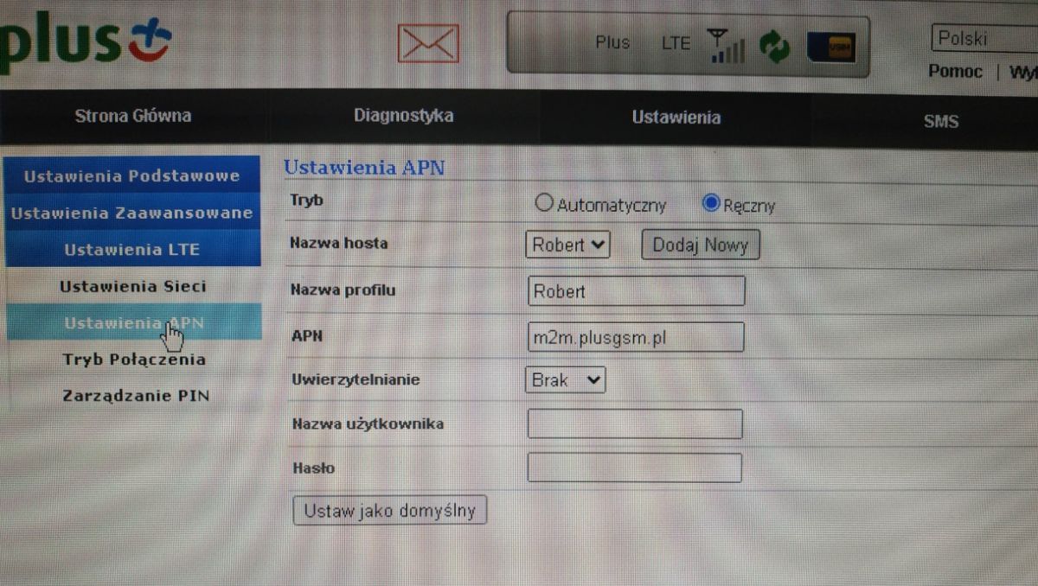Viewport: 1038px width, 586px height.
Task: Click the LTE network type indicator
Action: 676,42
